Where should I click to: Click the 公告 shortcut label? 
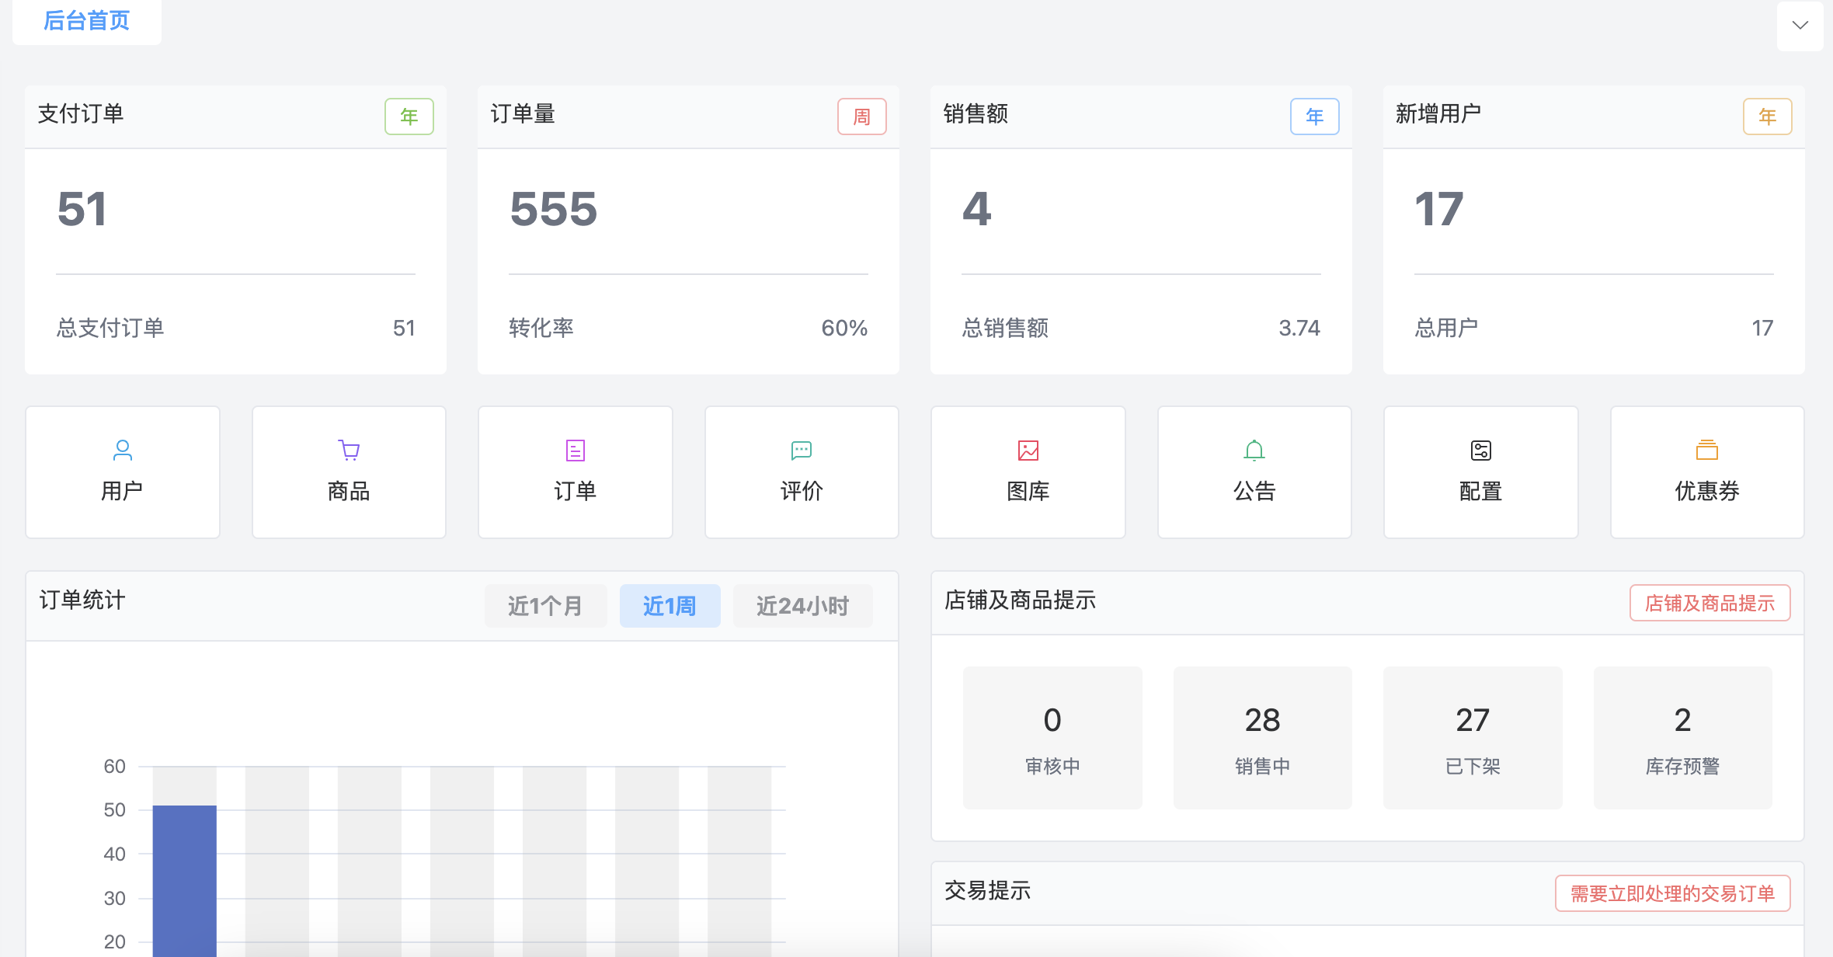click(x=1254, y=491)
